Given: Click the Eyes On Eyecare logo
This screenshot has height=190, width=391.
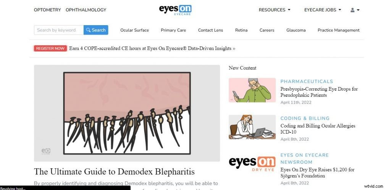Looking at the screenshot, I should (175, 10).
